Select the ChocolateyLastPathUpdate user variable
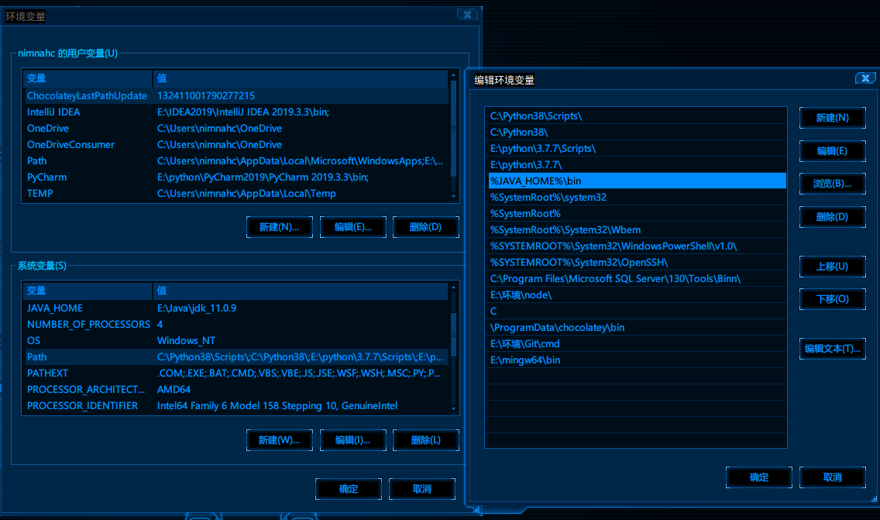The image size is (880, 520). [x=235, y=96]
